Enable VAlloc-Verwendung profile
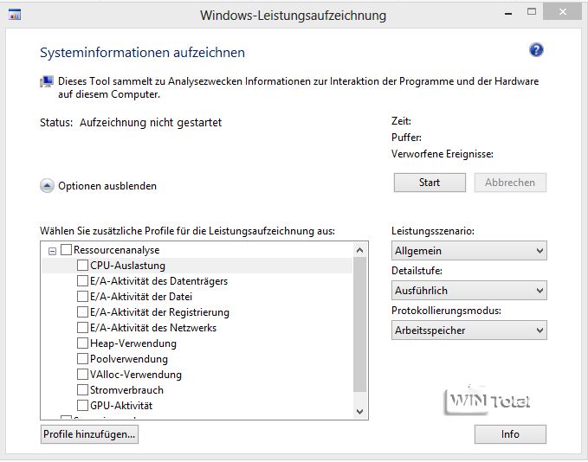This screenshot has height=462, width=588. (82, 375)
